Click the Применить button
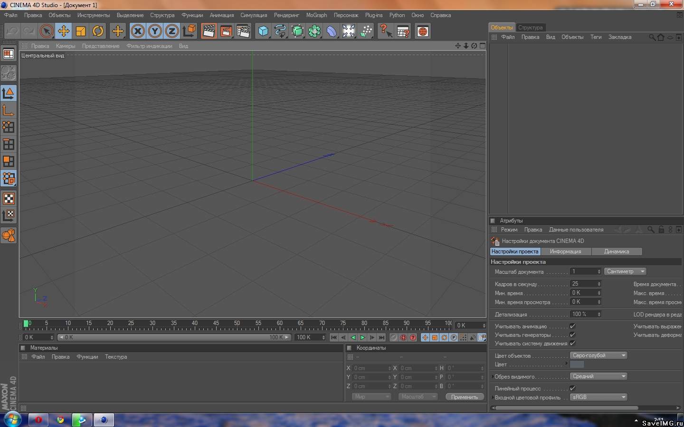The width and height of the screenshot is (684, 427). (465, 397)
